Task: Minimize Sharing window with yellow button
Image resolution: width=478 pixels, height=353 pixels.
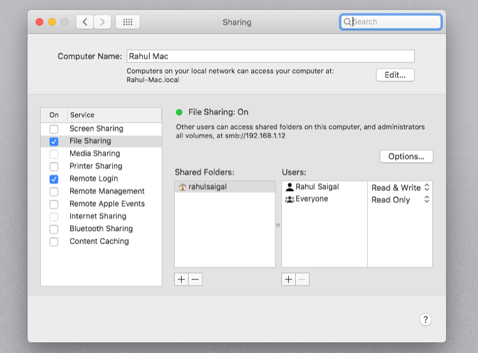Action: (x=52, y=22)
